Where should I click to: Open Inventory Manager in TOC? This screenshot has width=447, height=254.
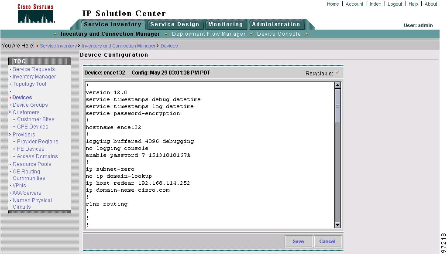34,77
